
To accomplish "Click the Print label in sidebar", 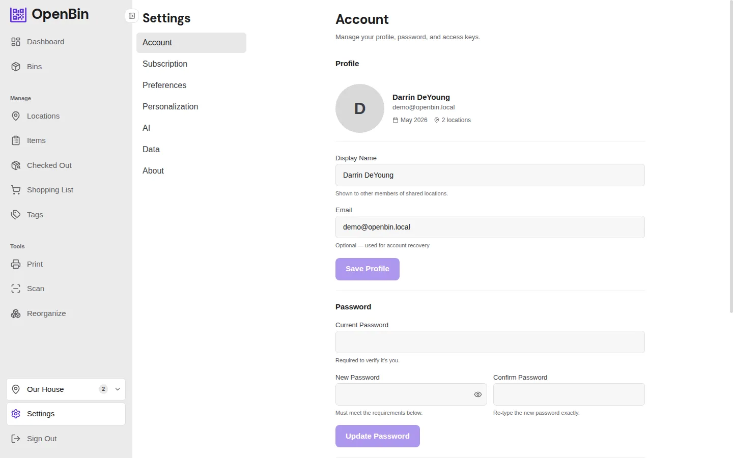I will tap(35, 264).
